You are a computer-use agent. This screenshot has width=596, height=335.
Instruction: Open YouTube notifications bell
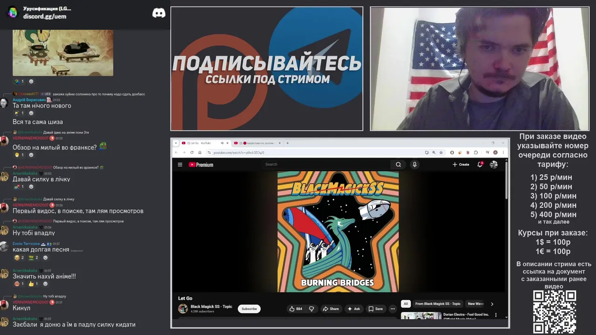pyautogui.click(x=480, y=164)
